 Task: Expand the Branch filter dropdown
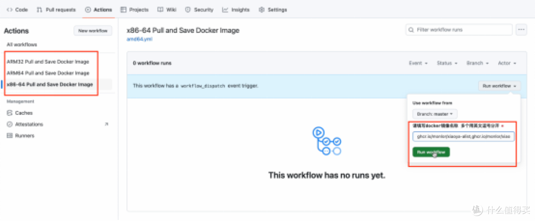pos(478,63)
